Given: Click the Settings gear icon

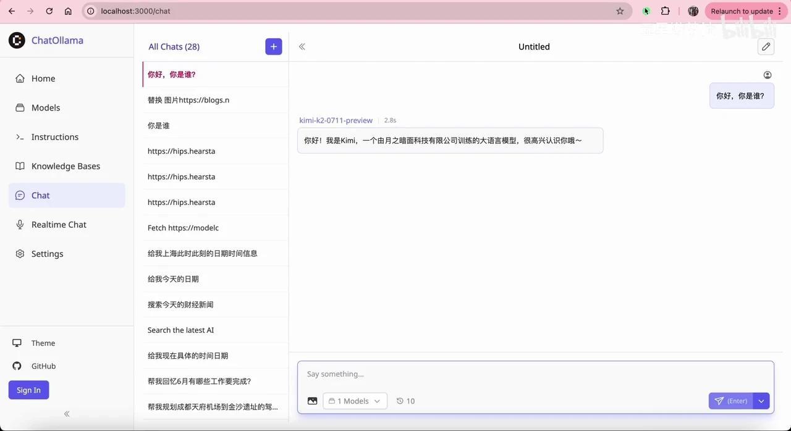Looking at the screenshot, I should pyautogui.click(x=20, y=254).
